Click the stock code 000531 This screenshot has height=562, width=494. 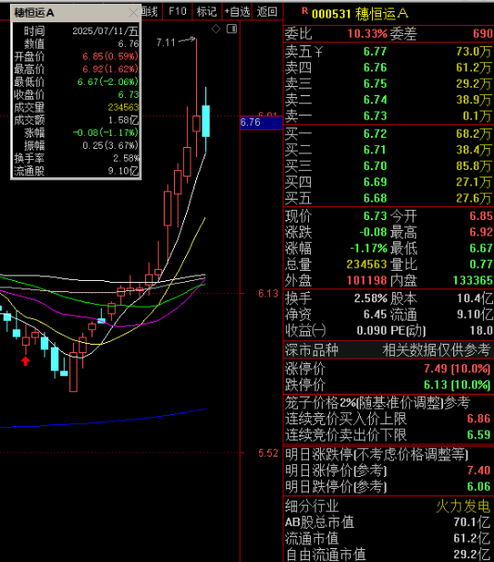point(331,14)
